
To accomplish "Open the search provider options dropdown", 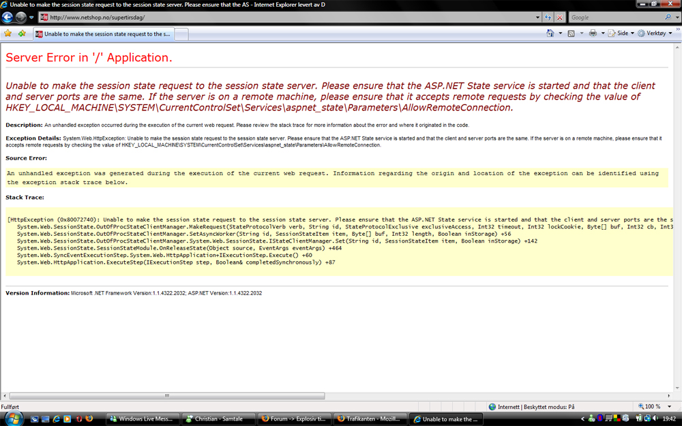I will (677, 18).
